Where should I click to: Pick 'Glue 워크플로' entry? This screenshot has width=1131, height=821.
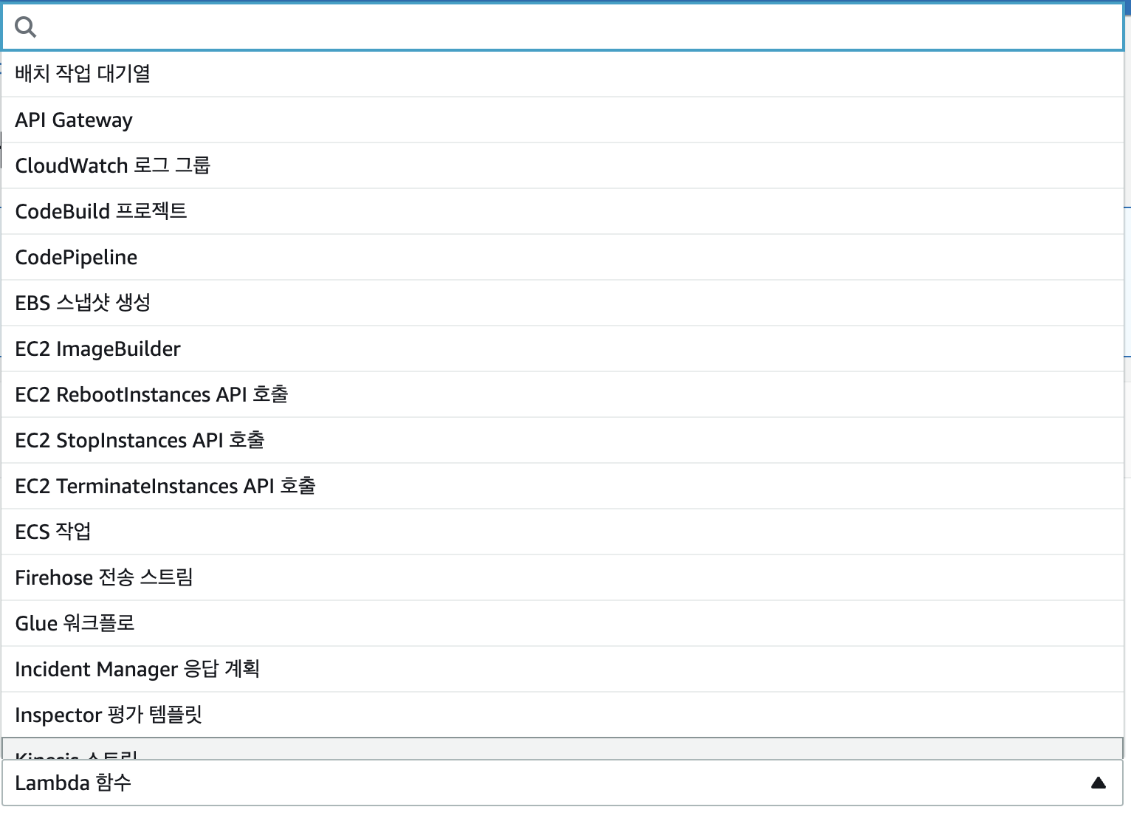point(563,623)
